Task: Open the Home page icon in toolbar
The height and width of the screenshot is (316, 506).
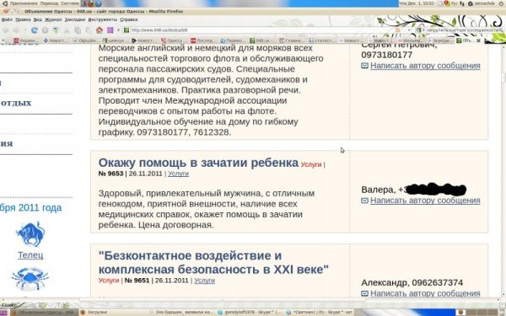Action: pos(100,30)
